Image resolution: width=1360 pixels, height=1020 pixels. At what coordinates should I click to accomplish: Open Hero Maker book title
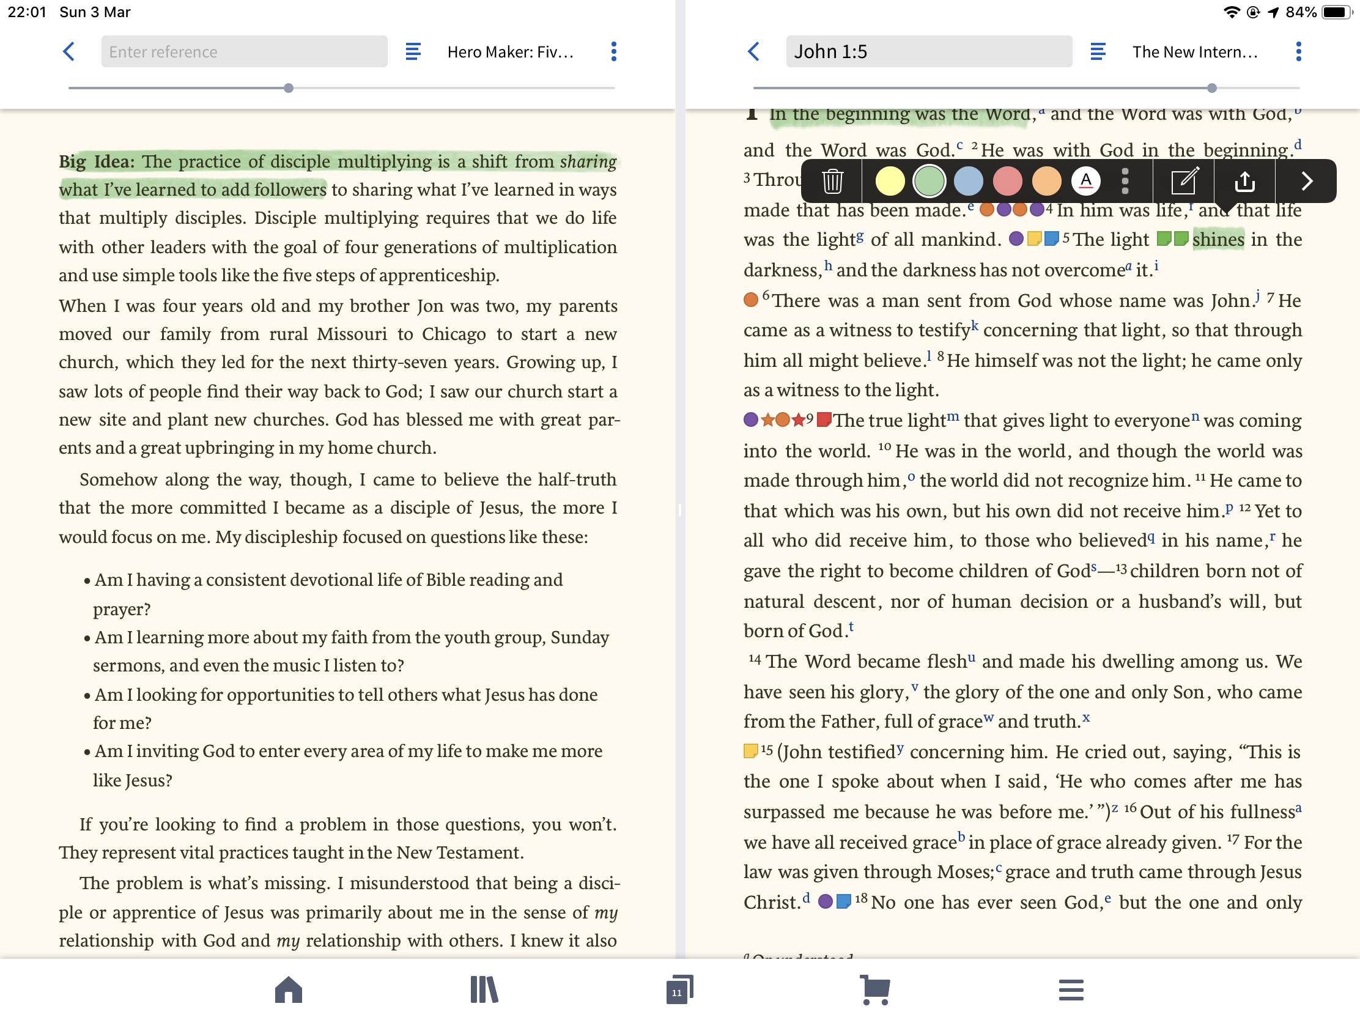511,51
